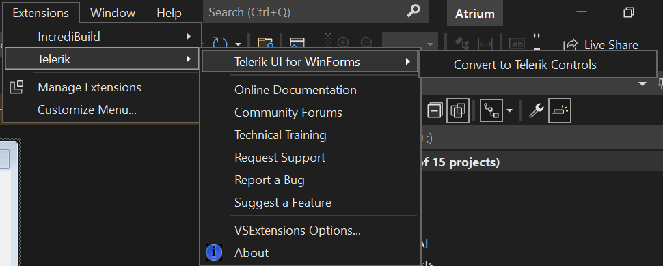Open the dropdown next to the hierarchy icon
The image size is (663, 266).
pos(509,110)
